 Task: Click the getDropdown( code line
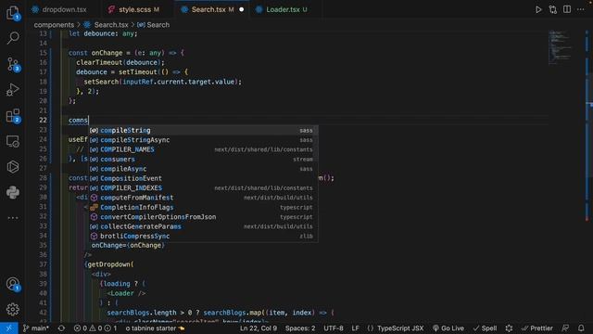(x=110, y=264)
